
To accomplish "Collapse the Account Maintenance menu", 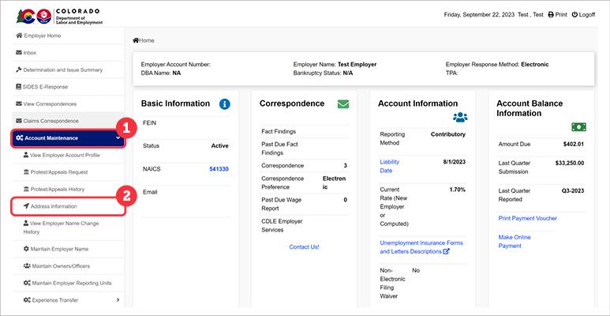I will [118, 138].
